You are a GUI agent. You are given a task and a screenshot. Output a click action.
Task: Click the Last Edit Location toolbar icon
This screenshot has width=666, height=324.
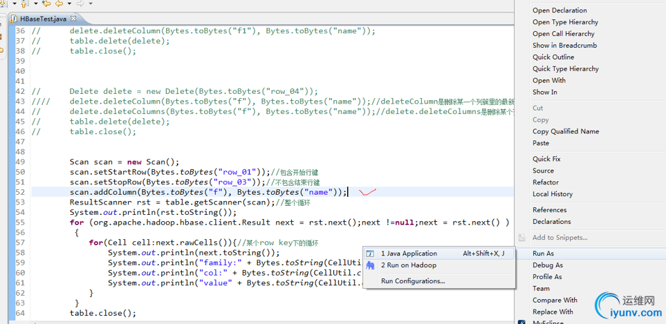tap(46, 3)
